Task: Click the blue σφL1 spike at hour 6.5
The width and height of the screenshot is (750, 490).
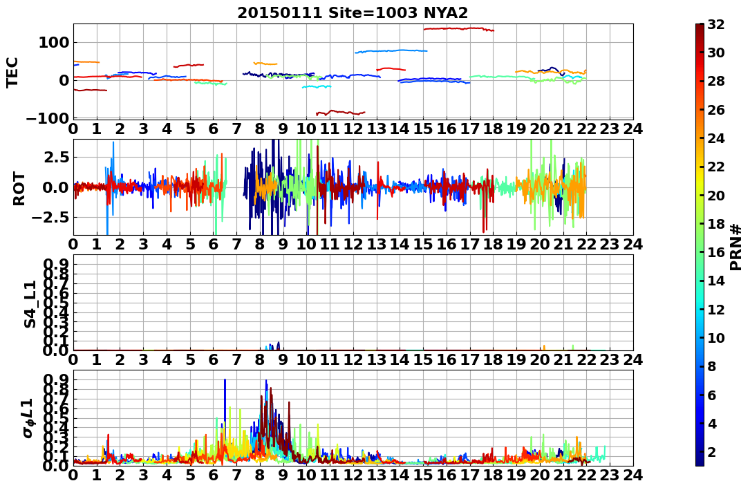Action: pyautogui.click(x=225, y=411)
